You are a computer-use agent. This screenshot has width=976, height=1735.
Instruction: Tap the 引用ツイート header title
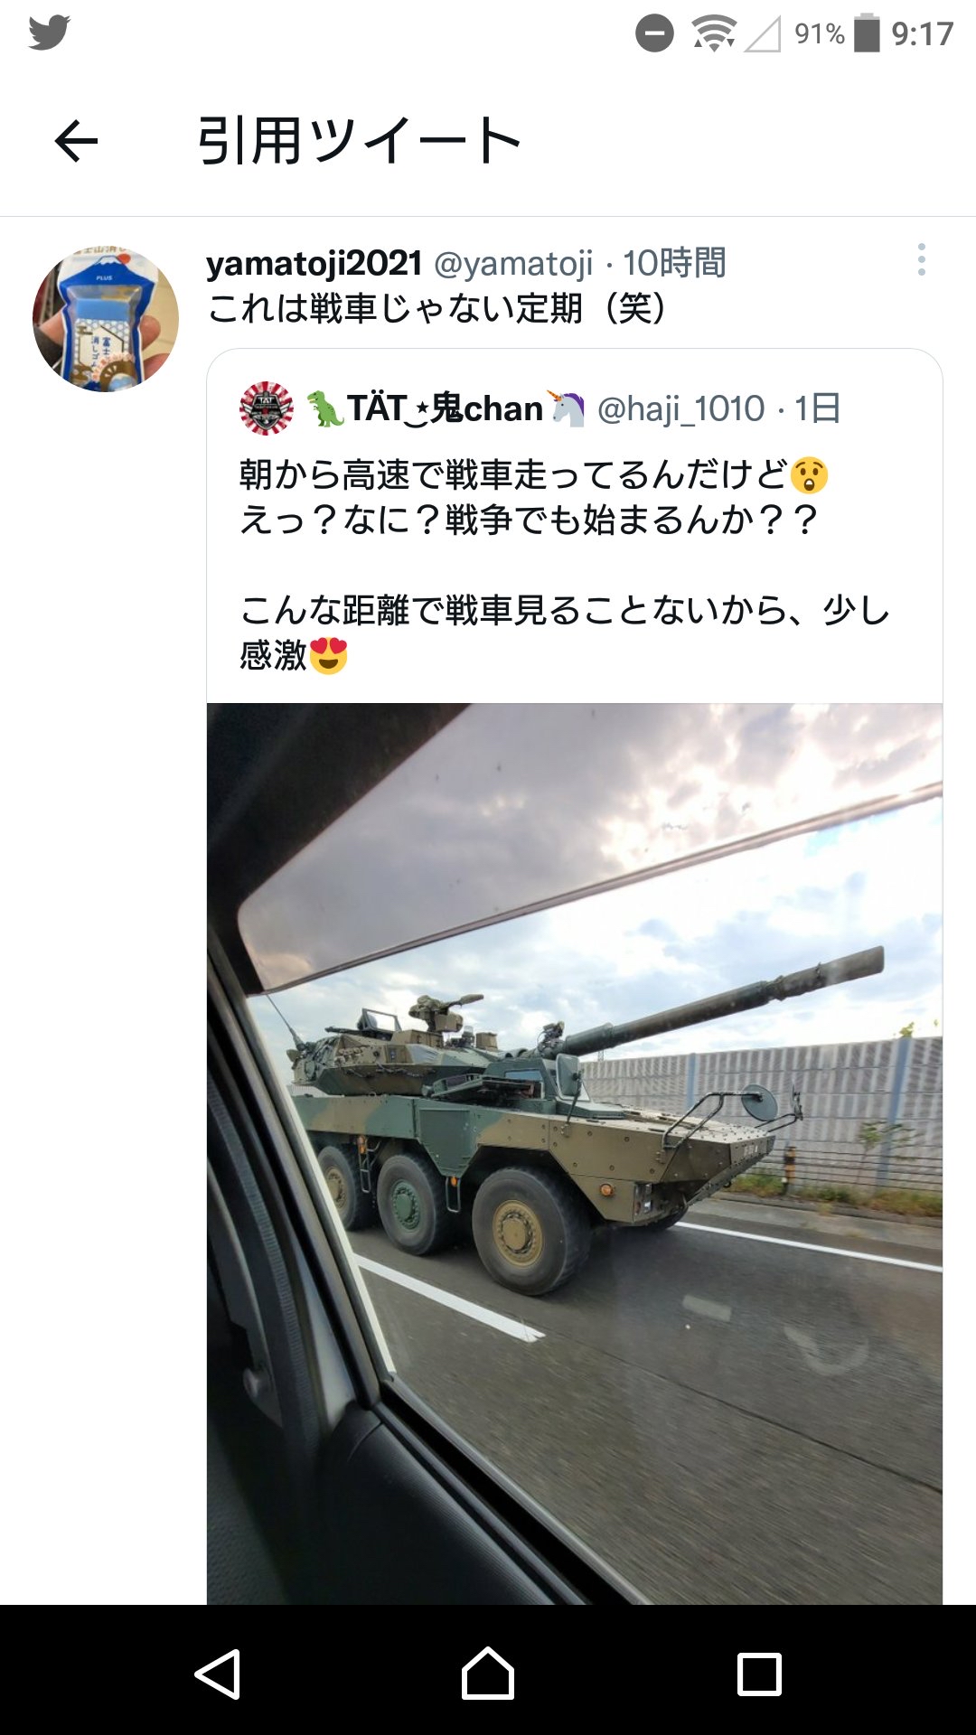[360, 141]
